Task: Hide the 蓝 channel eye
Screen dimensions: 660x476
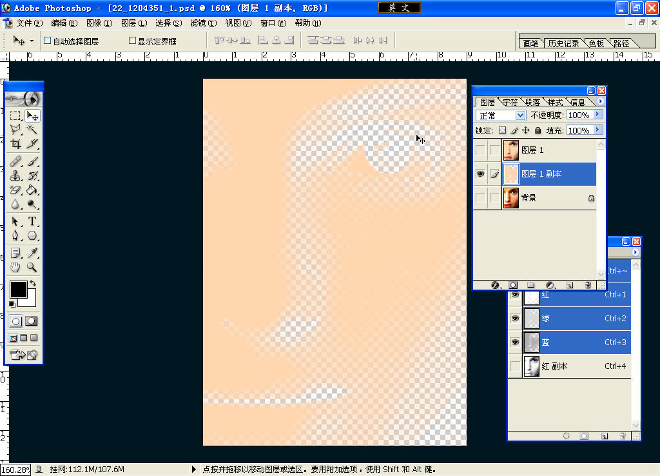Action: coord(515,342)
